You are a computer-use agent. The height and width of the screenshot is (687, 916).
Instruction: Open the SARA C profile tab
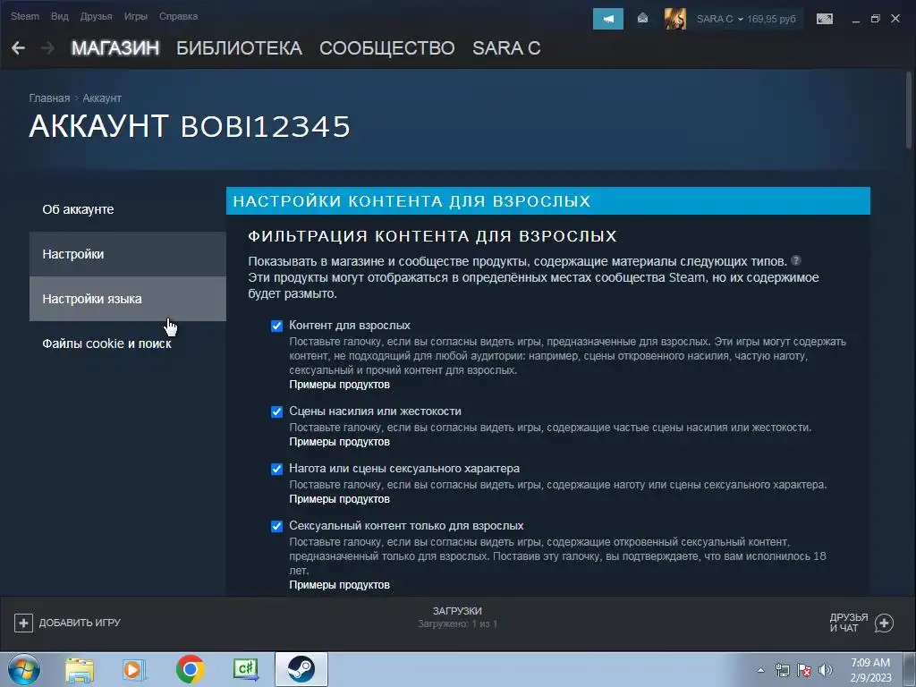(x=506, y=48)
